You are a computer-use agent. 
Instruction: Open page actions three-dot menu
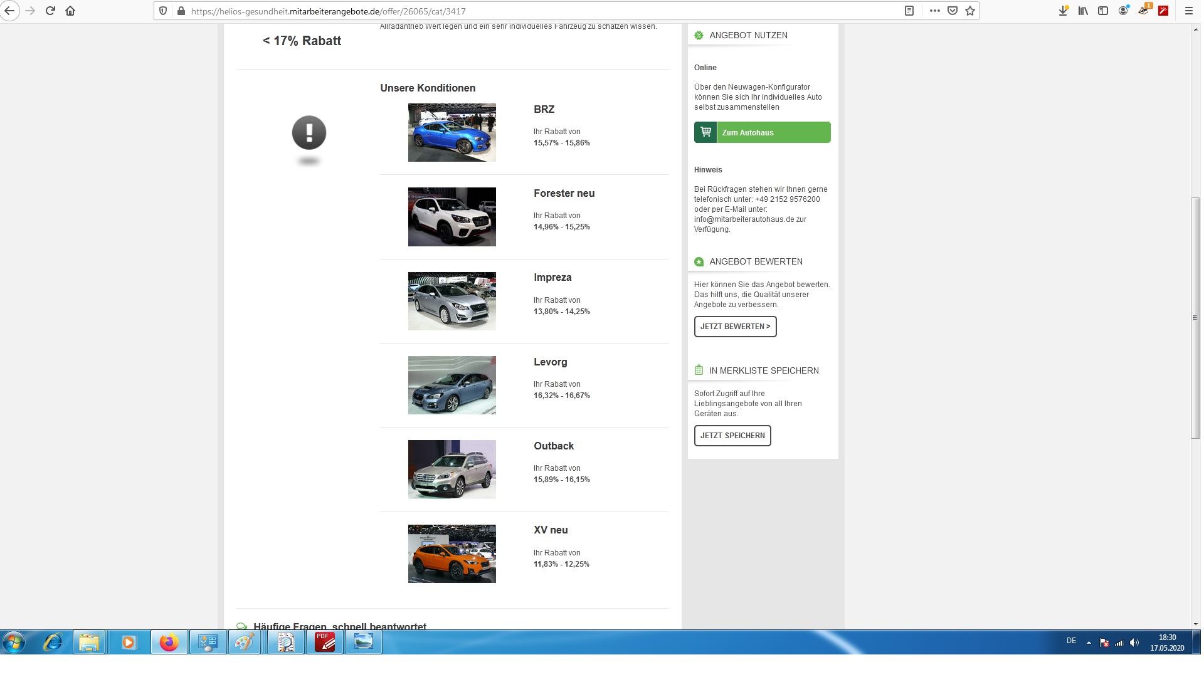click(934, 11)
